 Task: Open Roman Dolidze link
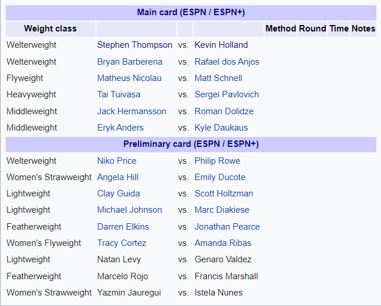(224, 111)
